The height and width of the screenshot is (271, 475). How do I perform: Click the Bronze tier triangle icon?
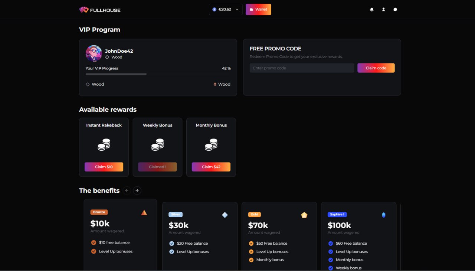[144, 213]
